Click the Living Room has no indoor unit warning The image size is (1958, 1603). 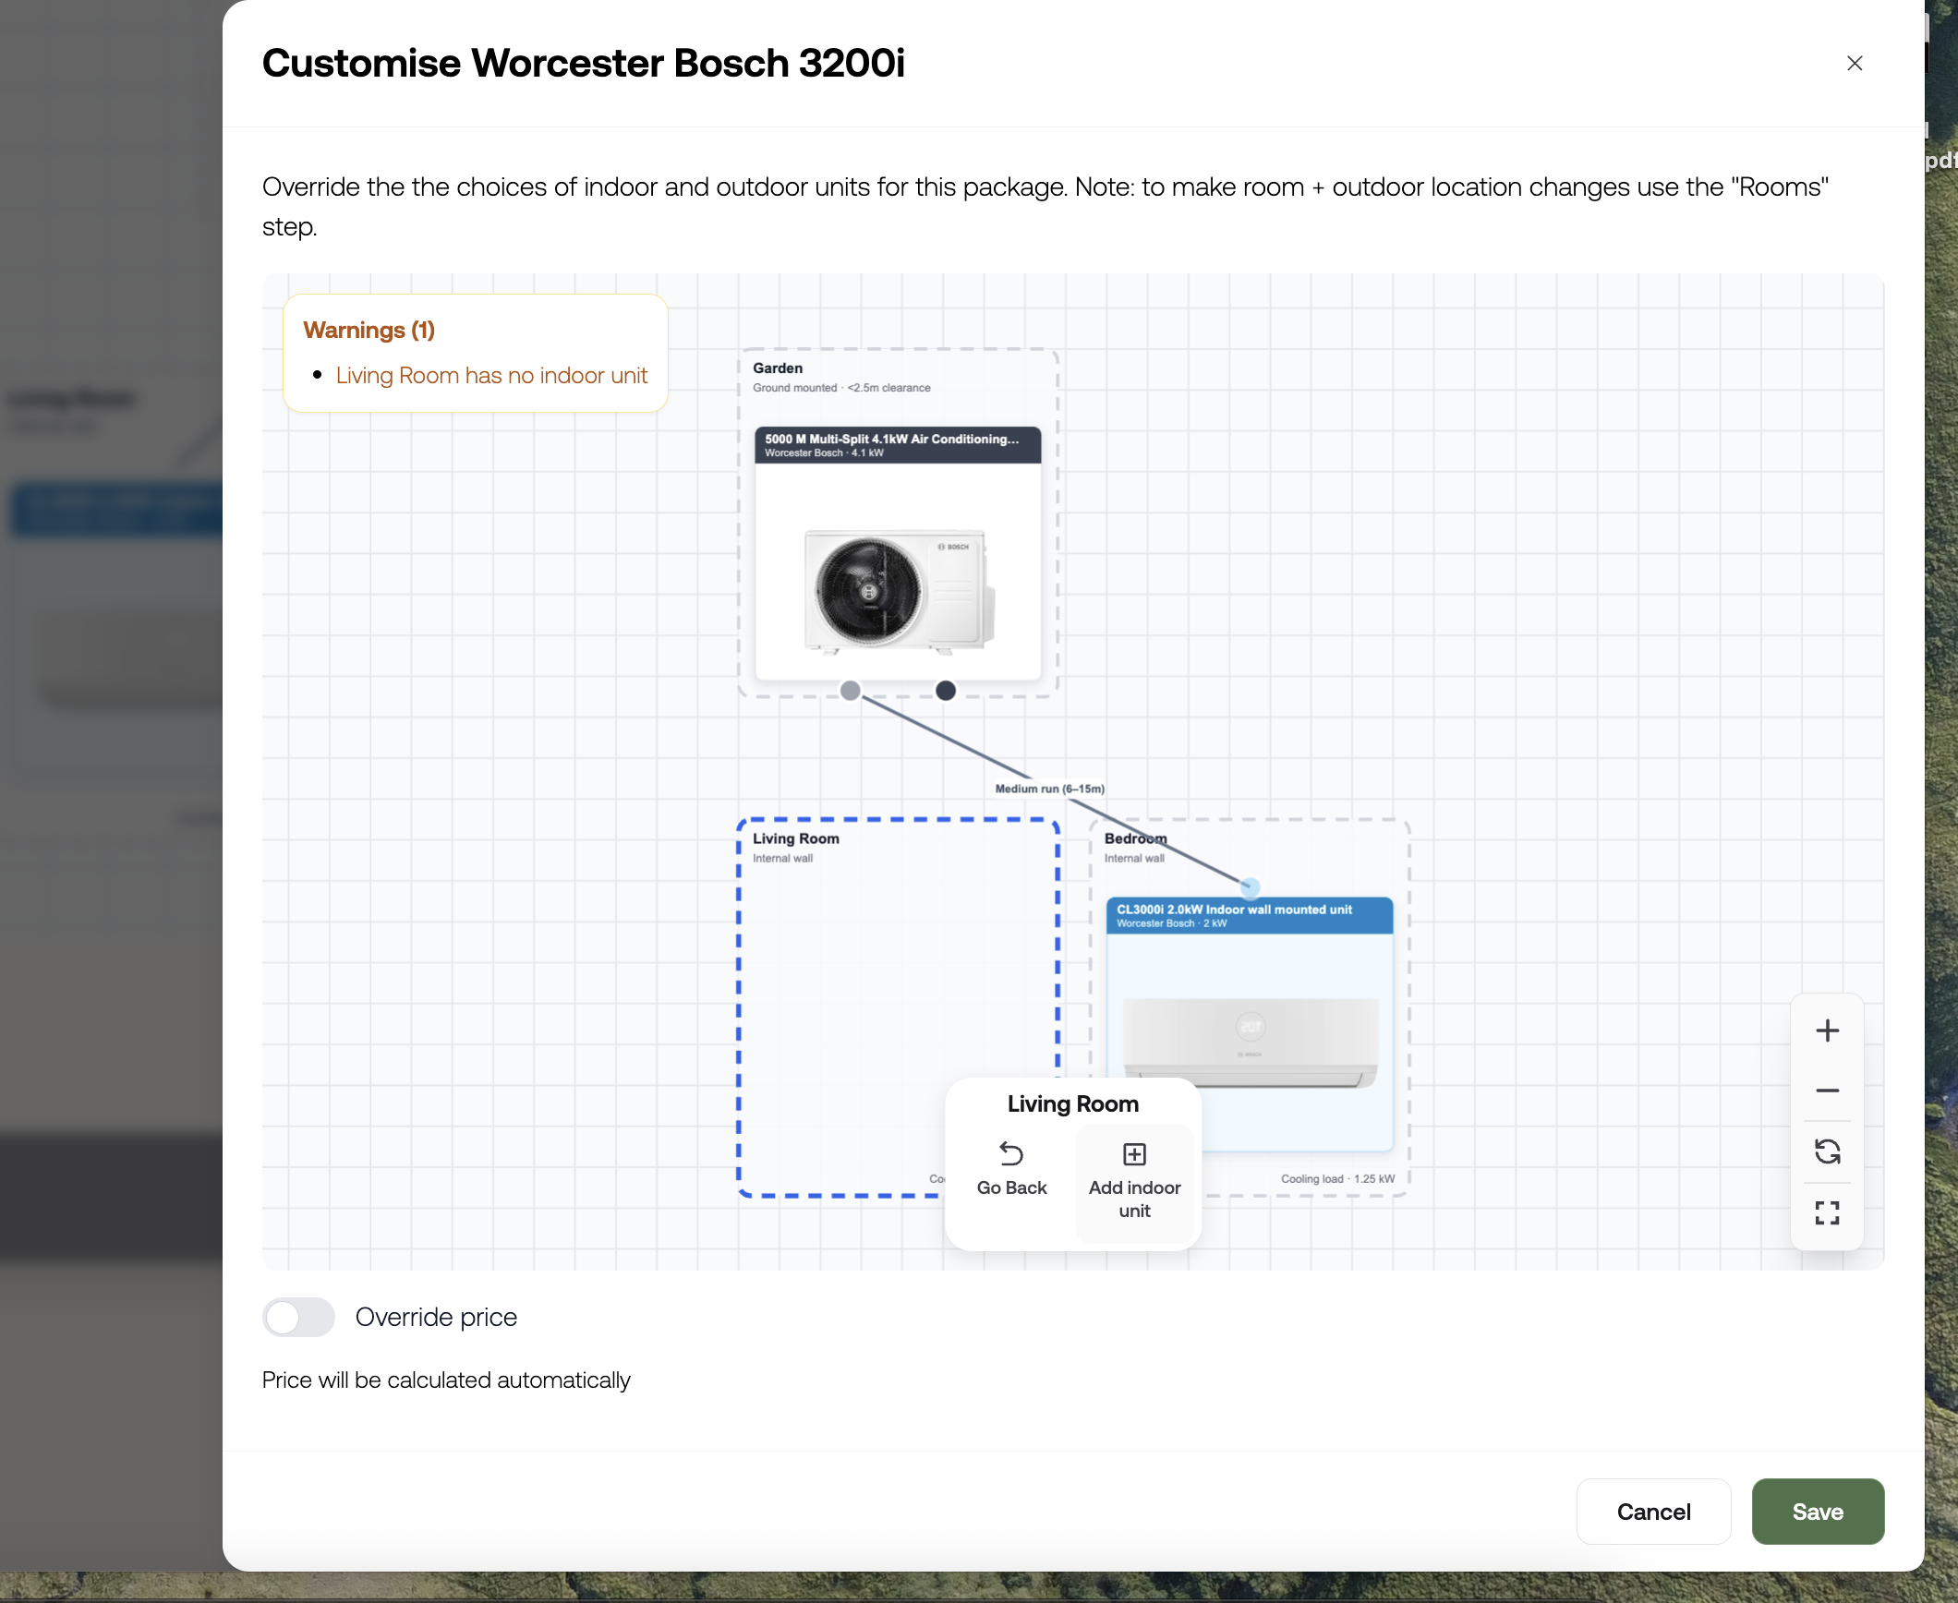[491, 376]
